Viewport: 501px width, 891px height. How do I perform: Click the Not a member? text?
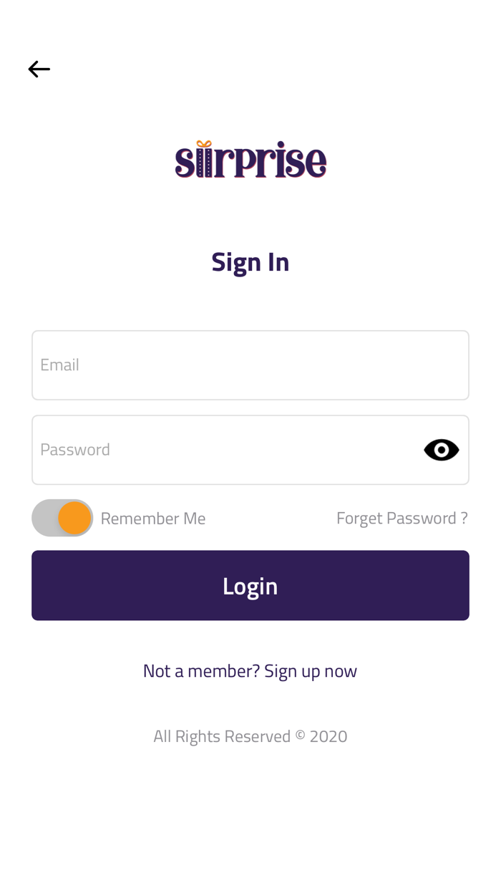click(x=201, y=670)
